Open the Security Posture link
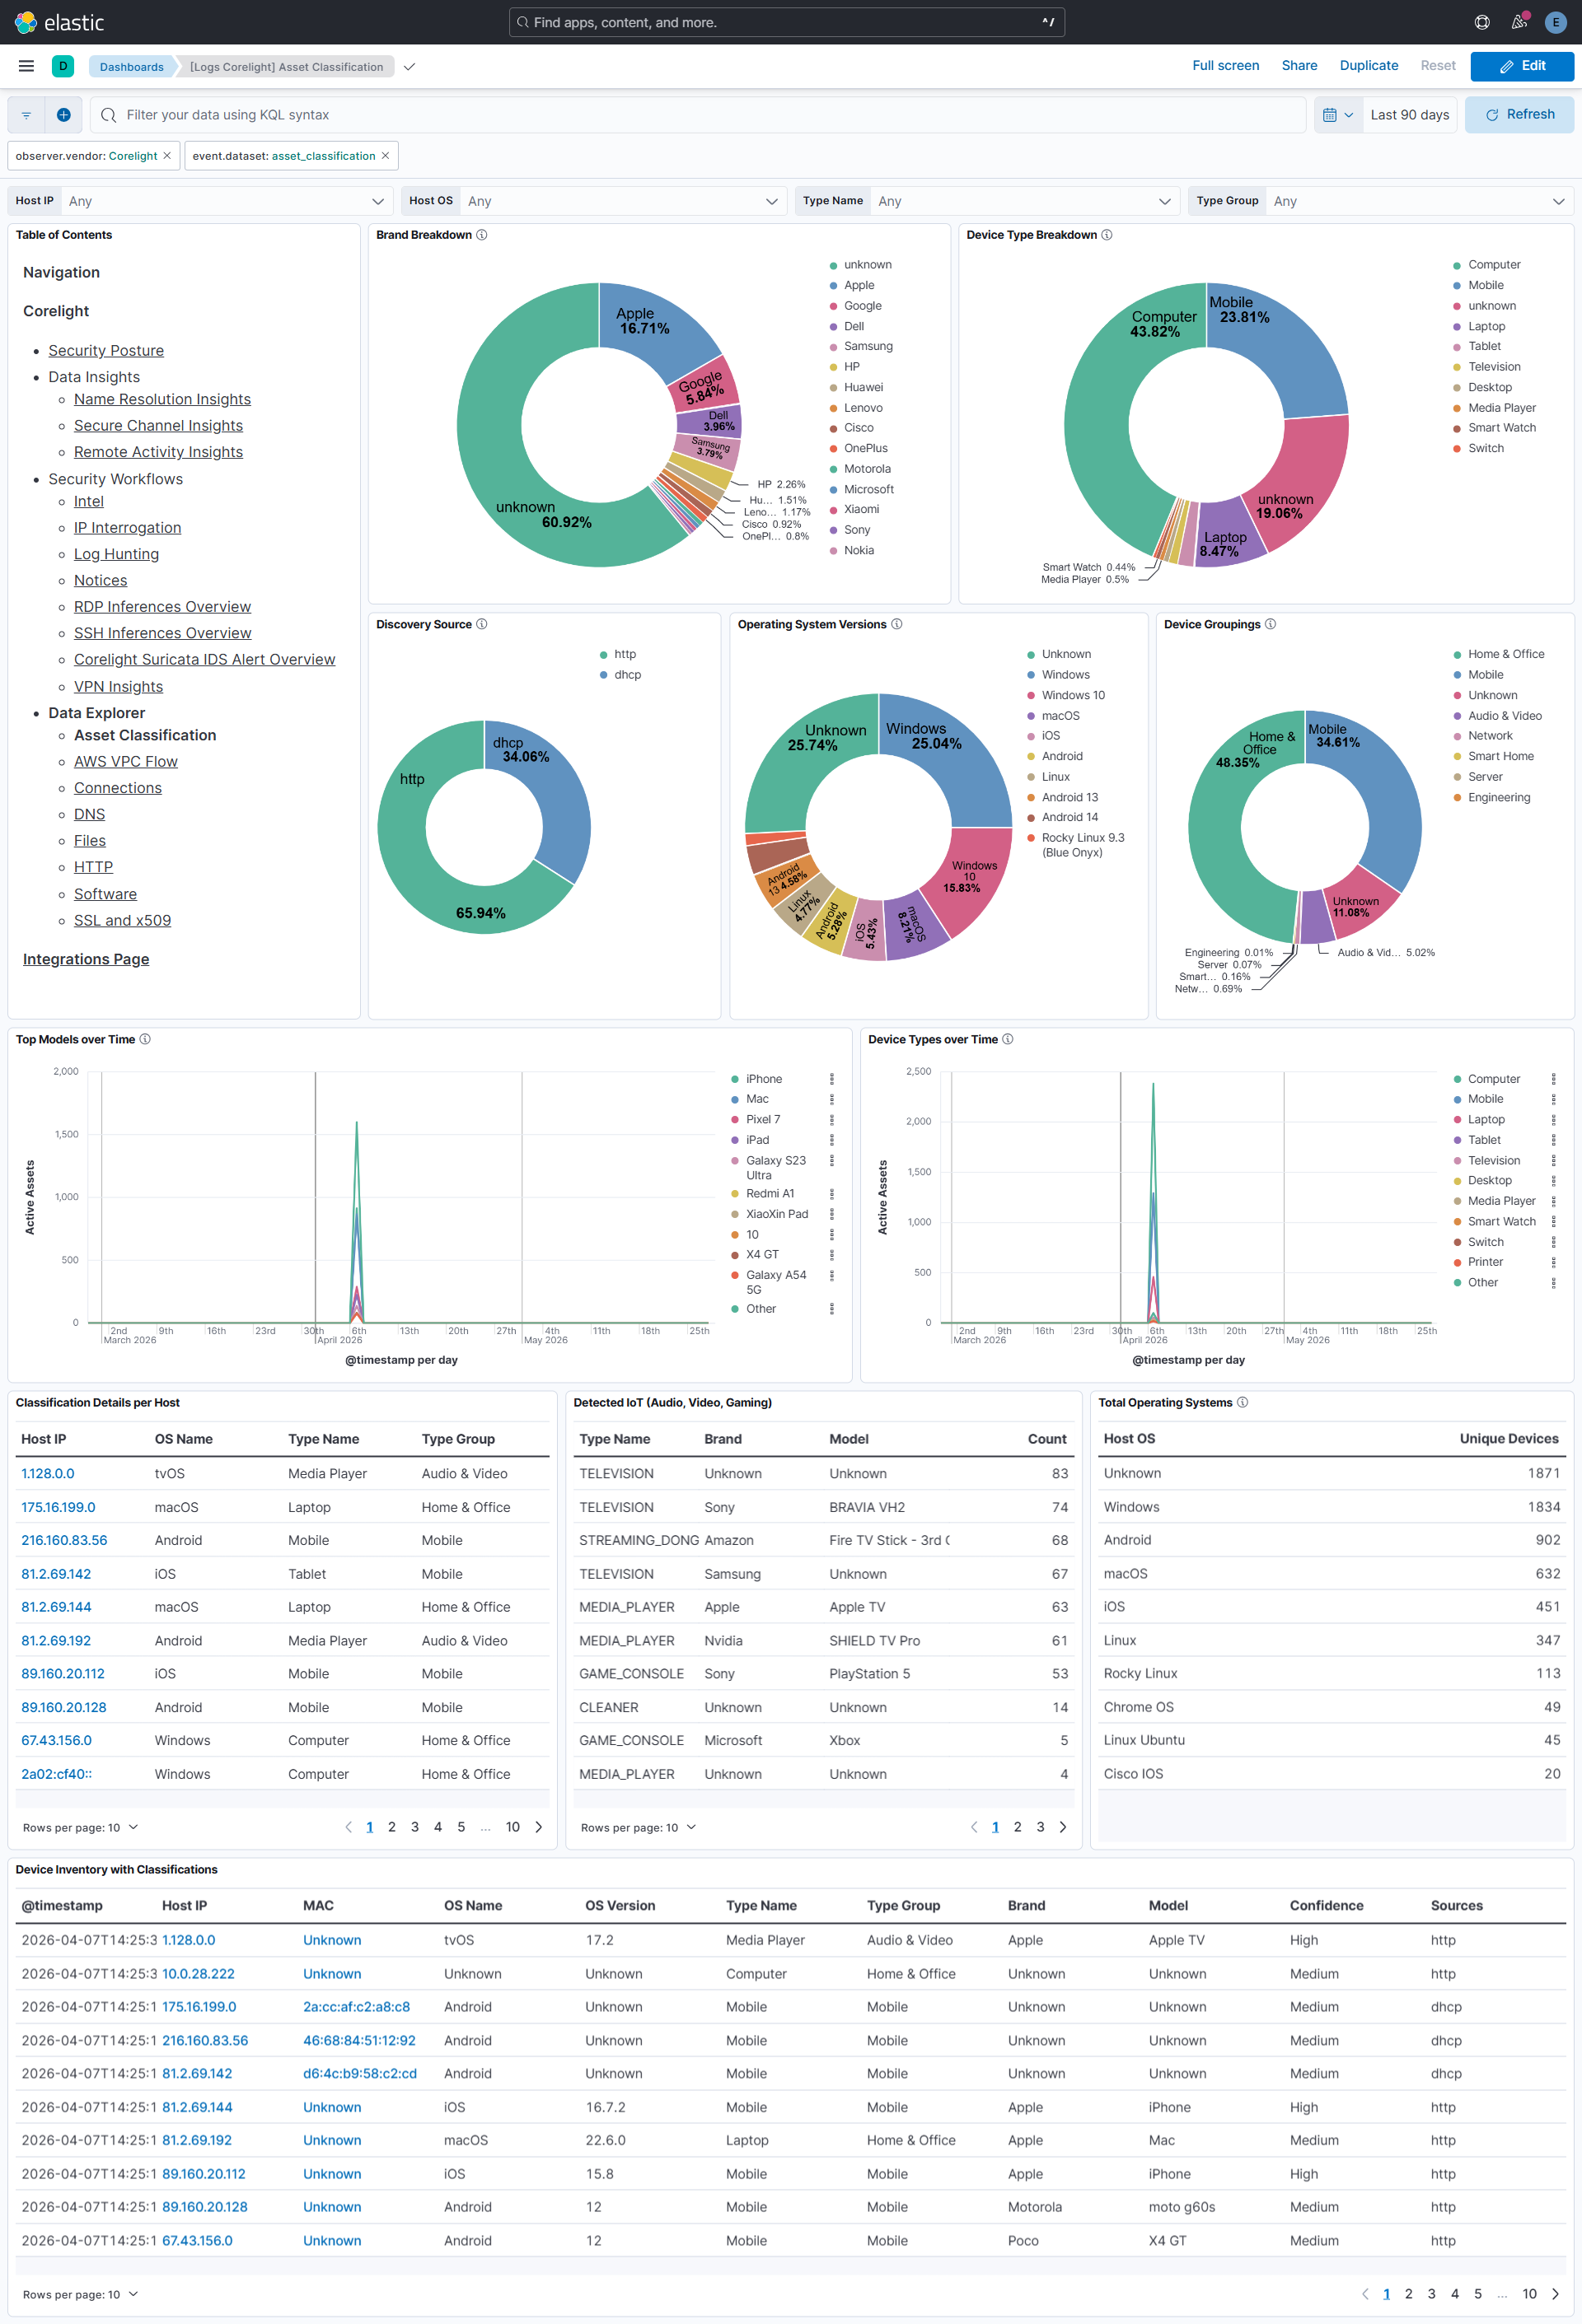This screenshot has width=1582, height=2324. [x=106, y=350]
